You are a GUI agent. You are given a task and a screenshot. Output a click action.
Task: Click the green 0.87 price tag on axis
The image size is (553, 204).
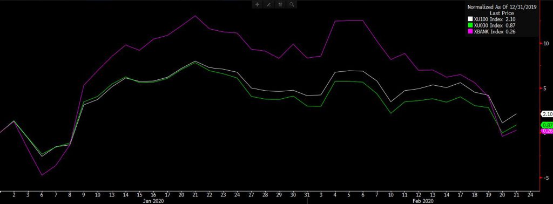point(547,125)
